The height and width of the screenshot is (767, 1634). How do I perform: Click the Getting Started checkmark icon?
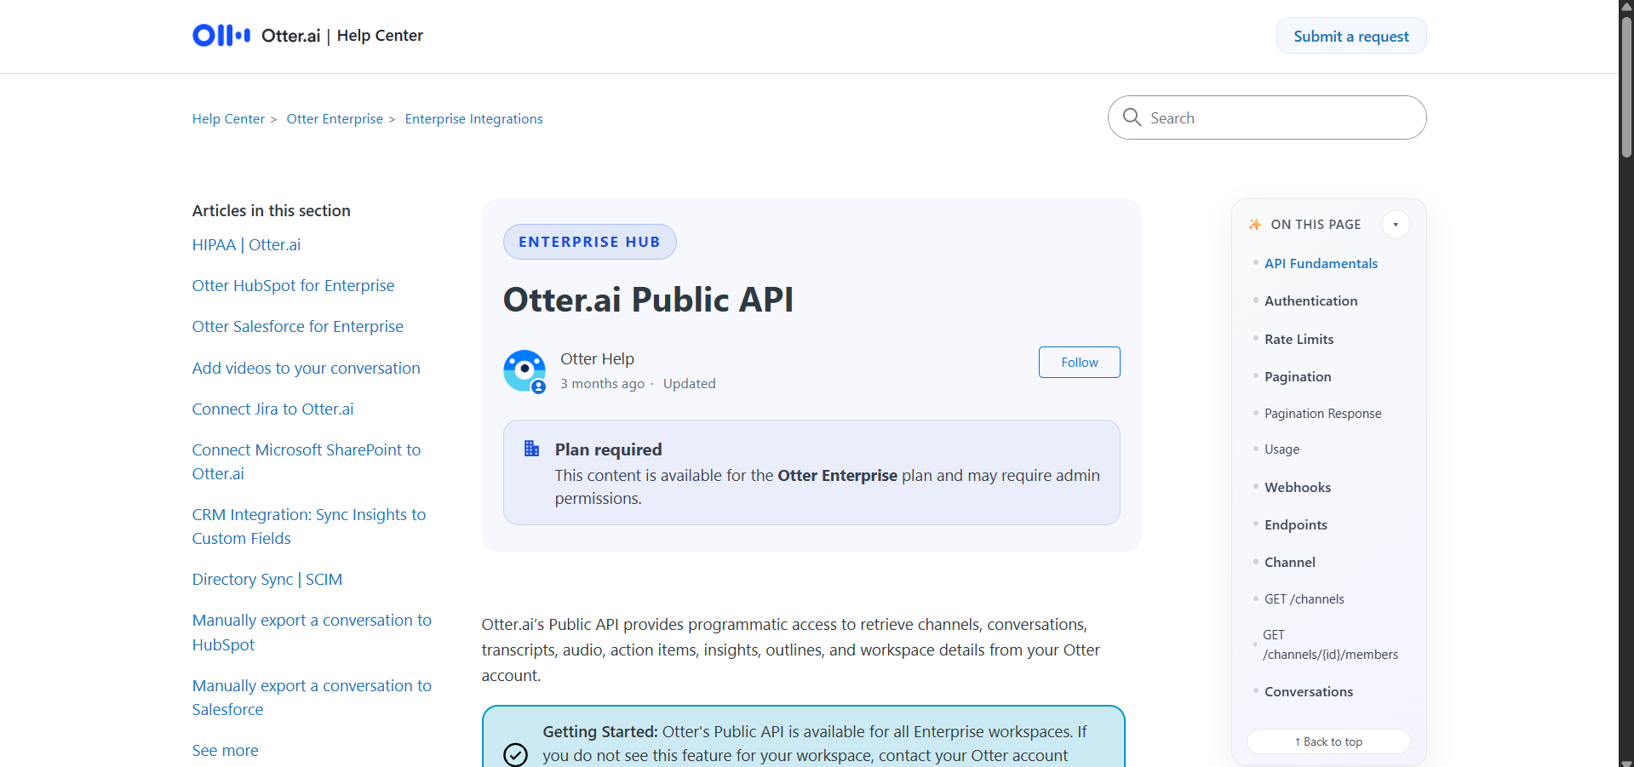coord(515,754)
